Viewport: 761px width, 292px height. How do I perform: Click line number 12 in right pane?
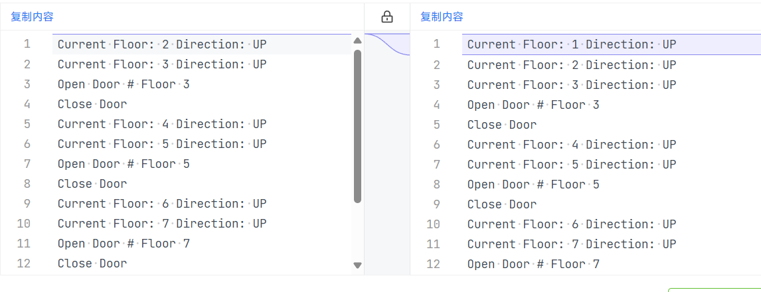pos(433,264)
